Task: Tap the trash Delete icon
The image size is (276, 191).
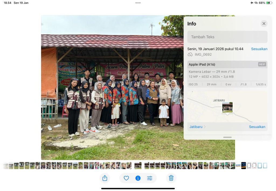Action: 171,178
